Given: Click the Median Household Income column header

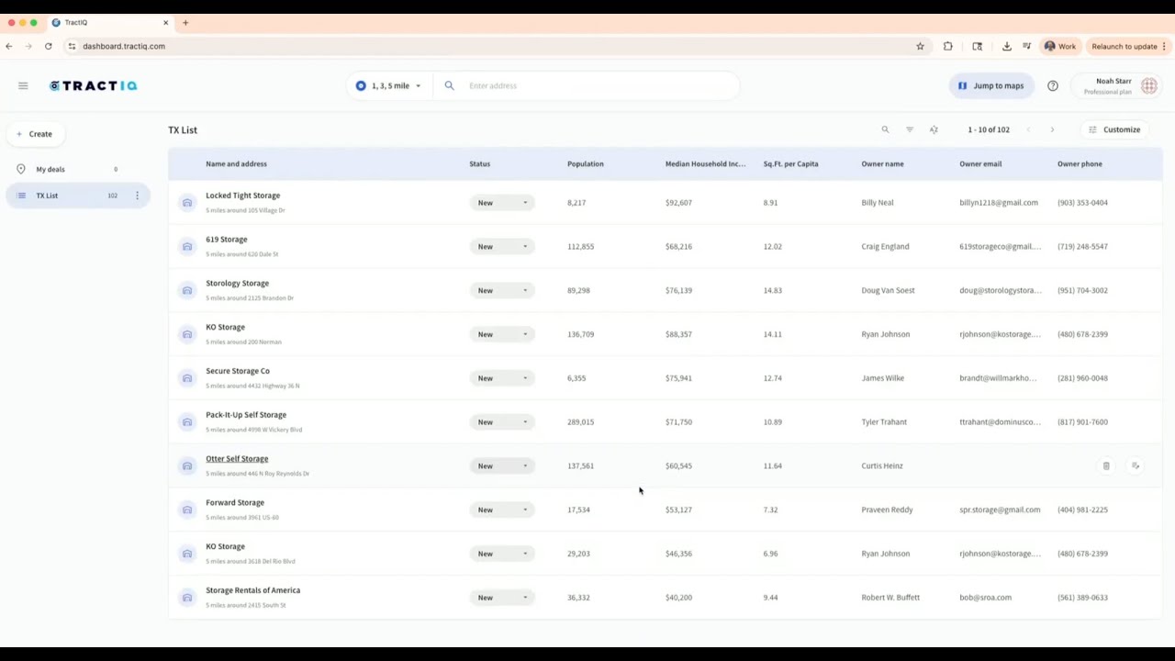Looking at the screenshot, I should [705, 163].
